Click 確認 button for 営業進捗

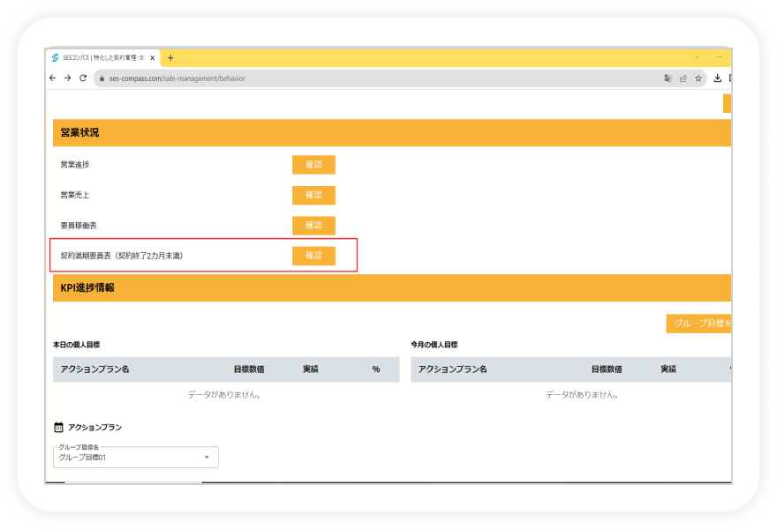pyautogui.click(x=313, y=165)
